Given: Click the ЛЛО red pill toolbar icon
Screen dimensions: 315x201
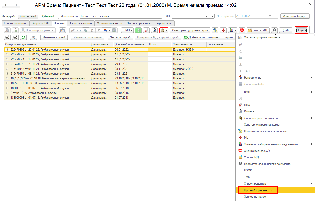Looking at the screenshot, I should coord(146,30).
